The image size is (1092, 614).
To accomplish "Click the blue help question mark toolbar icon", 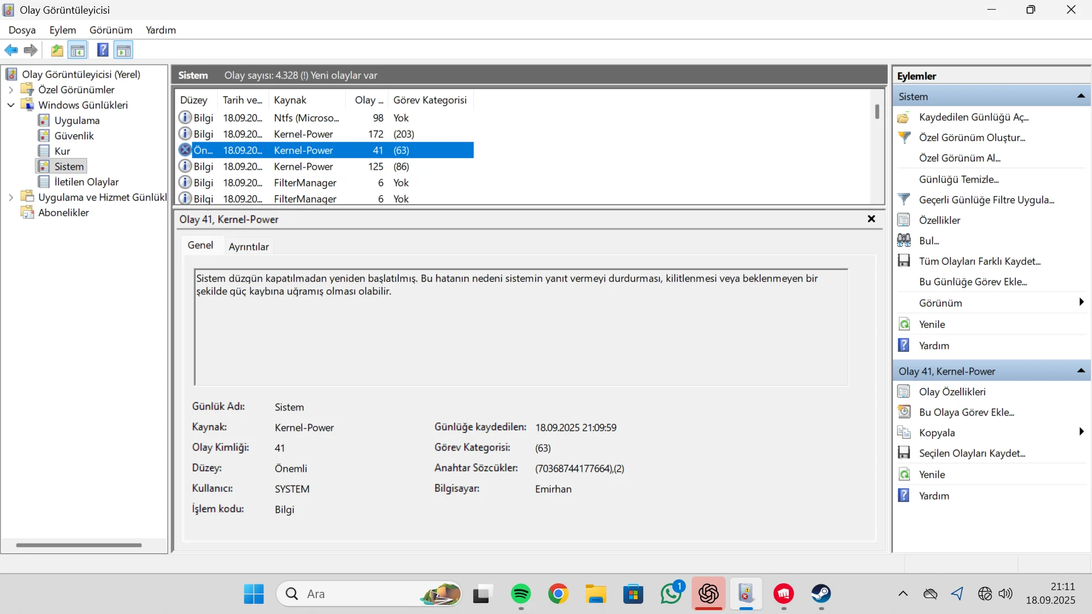I will (102, 50).
